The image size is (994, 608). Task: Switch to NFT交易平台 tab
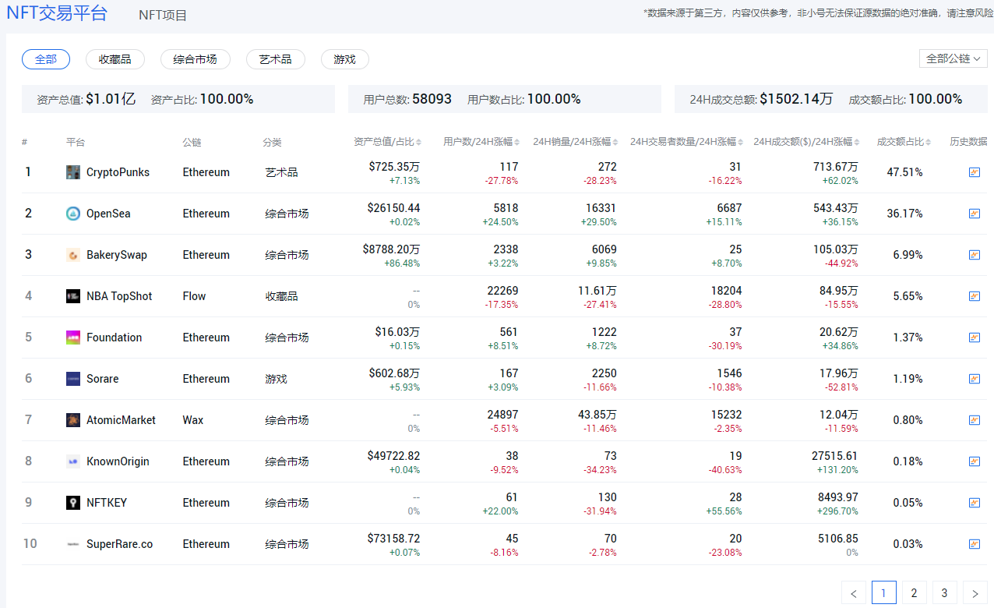57,13
